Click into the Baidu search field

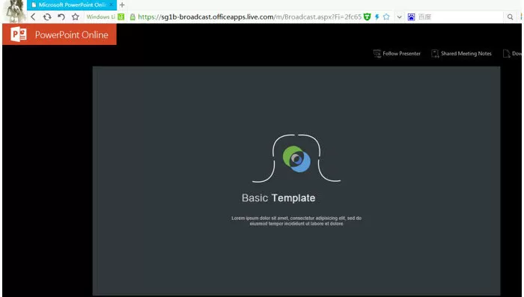tap(460, 16)
